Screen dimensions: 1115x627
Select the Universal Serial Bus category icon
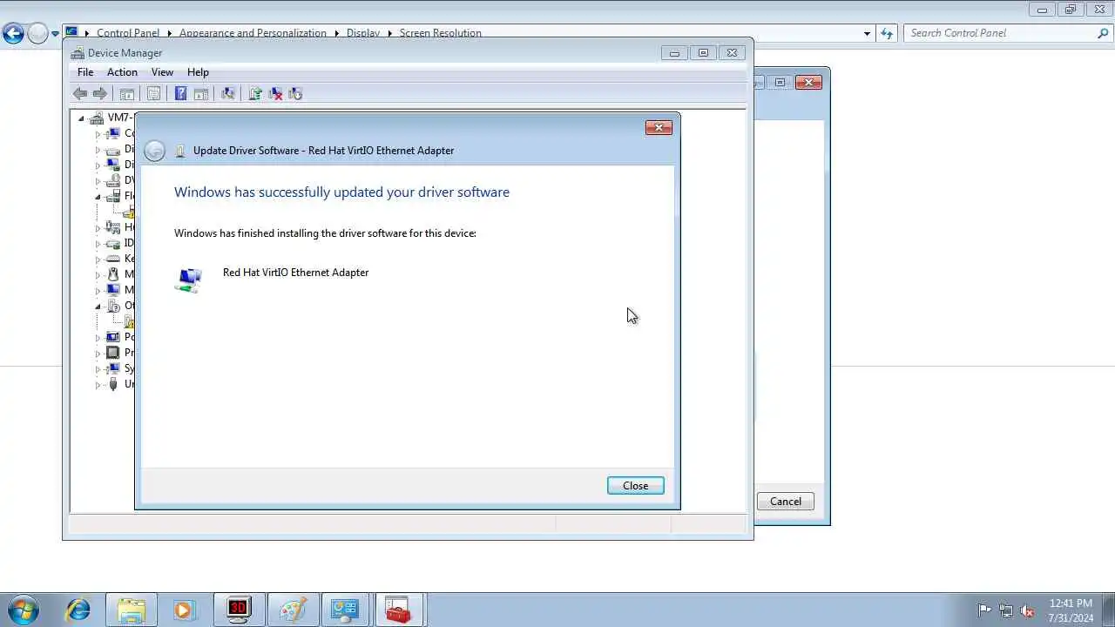click(112, 384)
